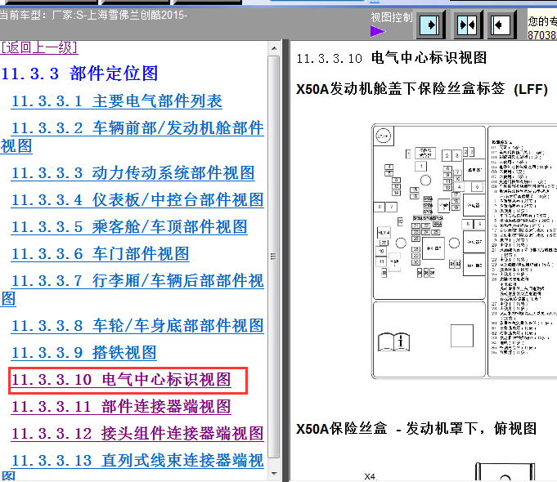Click the purple play arrow under 视图控制
Viewport: 557px width, 482px height.
(x=378, y=32)
